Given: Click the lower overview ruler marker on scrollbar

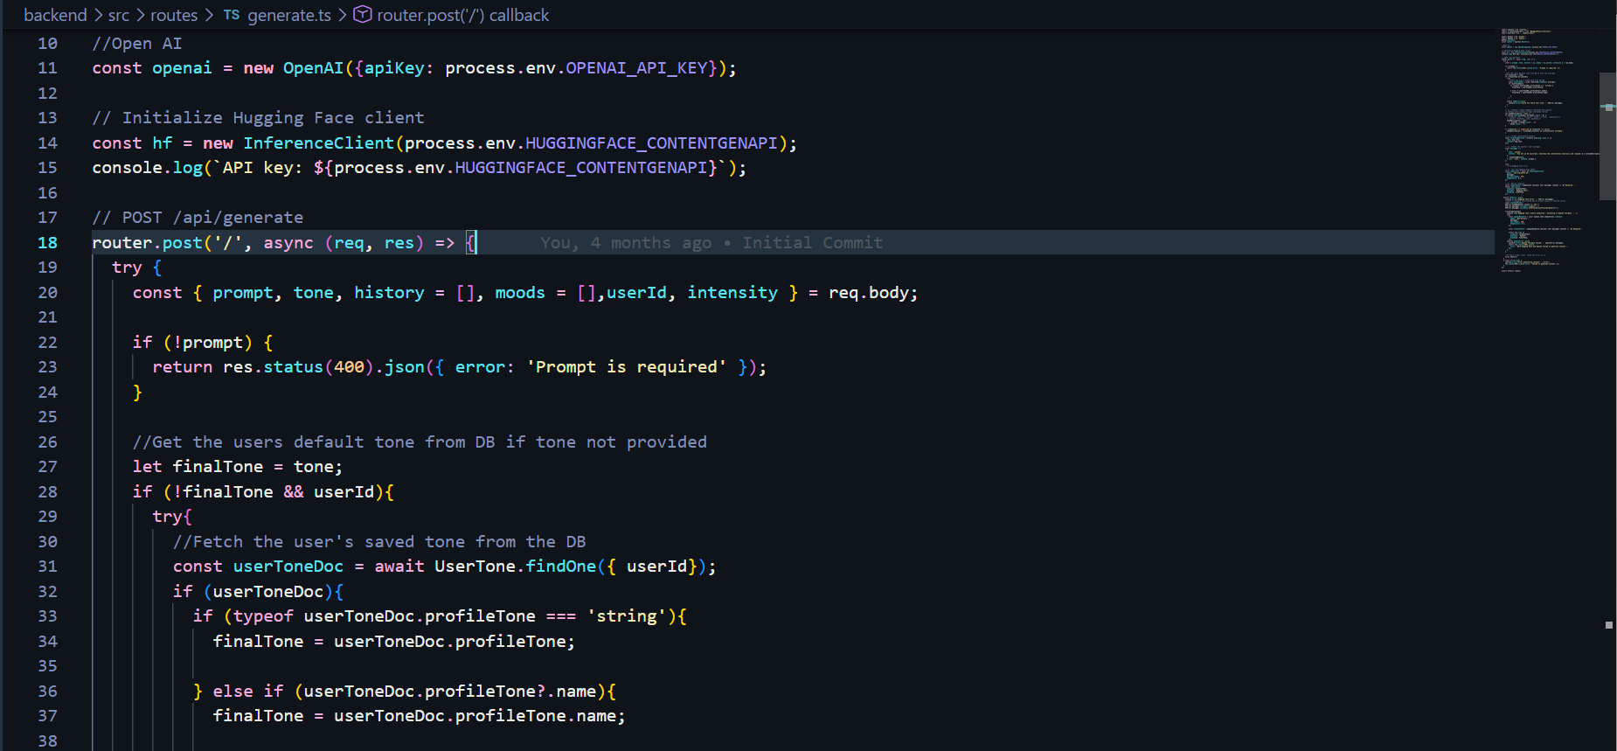Looking at the screenshot, I should coord(1608,625).
